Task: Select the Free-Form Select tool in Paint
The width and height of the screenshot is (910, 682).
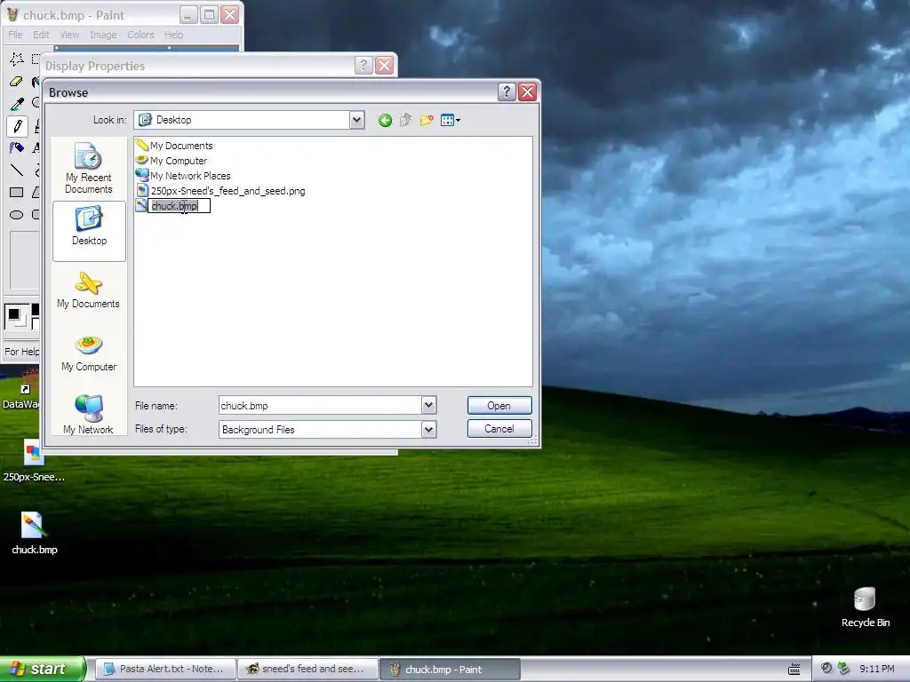Action: click(16, 59)
